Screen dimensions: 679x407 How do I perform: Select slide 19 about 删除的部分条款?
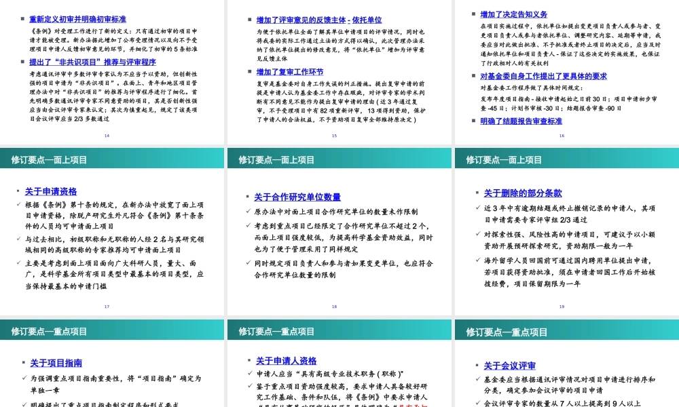[567, 231]
